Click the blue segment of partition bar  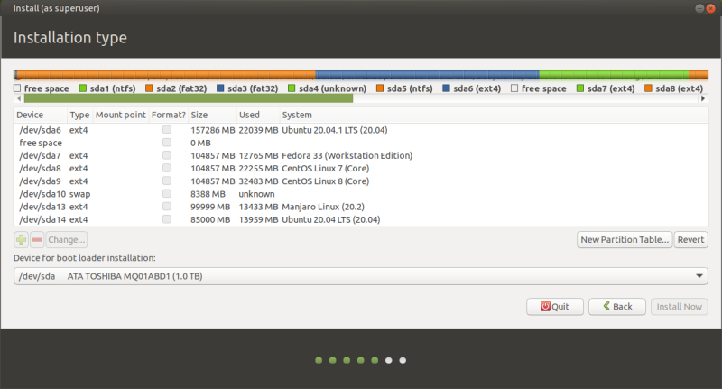tap(427, 75)
